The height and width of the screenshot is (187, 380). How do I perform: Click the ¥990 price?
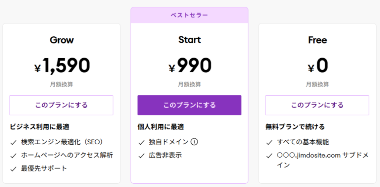(190, 66)
